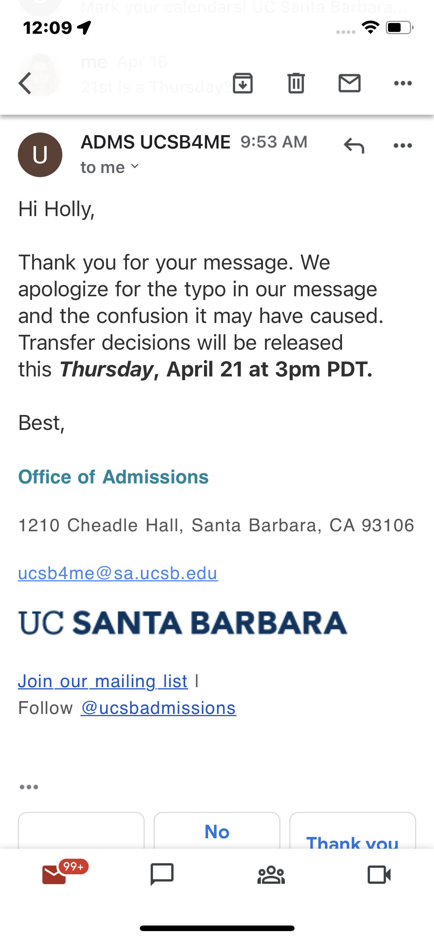Switch to the Chat tab
Image resolution: width=434 pixels, height=940 pixels.
[x=162, y=874]
